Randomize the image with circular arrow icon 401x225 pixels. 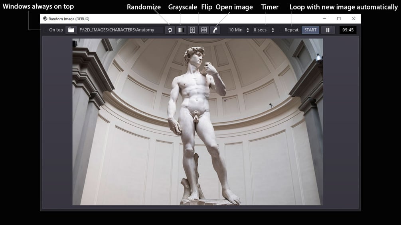[x=170, y=30]
